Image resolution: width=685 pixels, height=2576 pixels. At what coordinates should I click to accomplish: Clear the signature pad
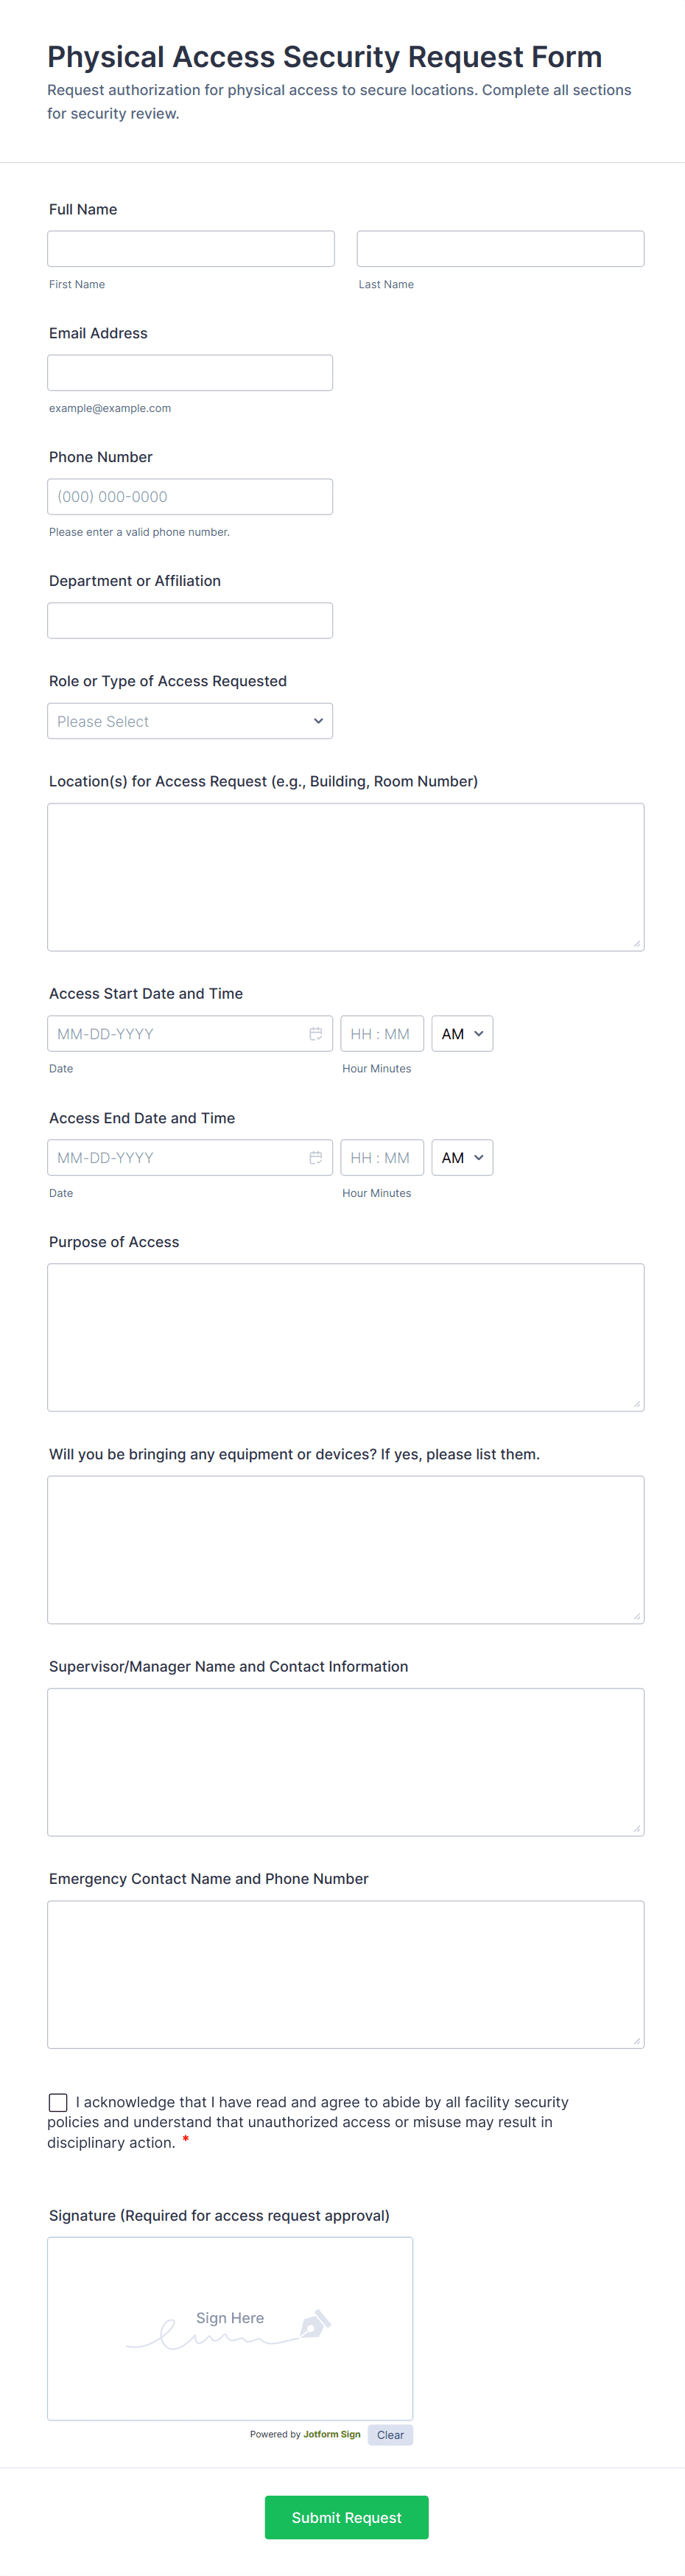390,2434
